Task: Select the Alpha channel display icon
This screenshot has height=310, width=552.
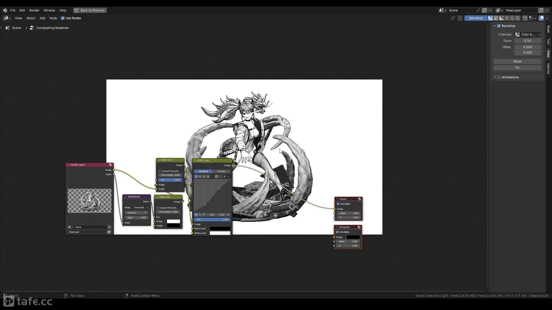Action: pos(501,18)
